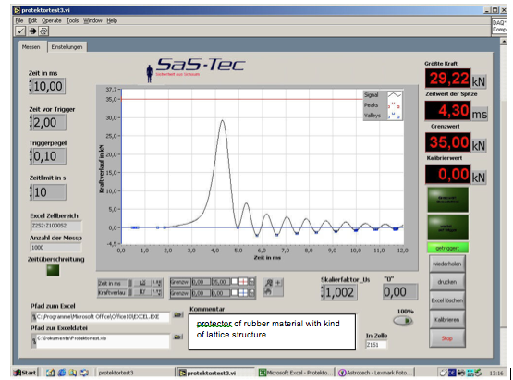
Task: Click the red cursor crosshair style icon
Action: (243, 282)
